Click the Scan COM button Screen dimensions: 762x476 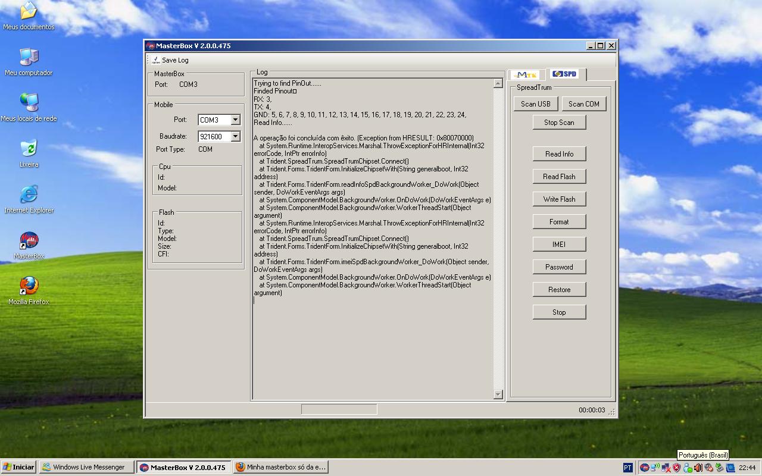584,104
